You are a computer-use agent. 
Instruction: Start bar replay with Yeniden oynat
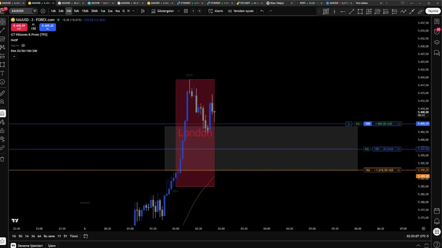pos(240,11)
